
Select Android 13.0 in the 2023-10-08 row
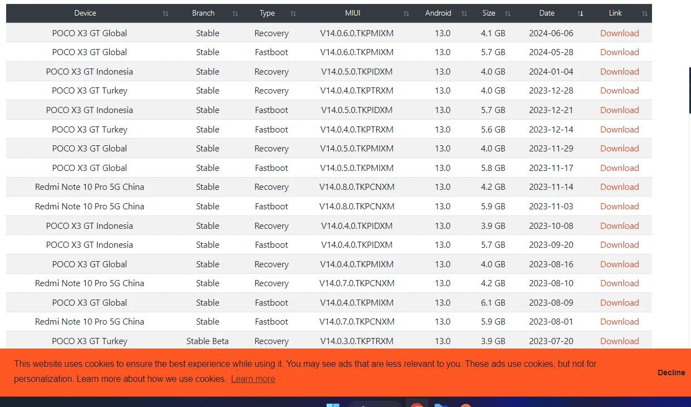pos(442,225)
